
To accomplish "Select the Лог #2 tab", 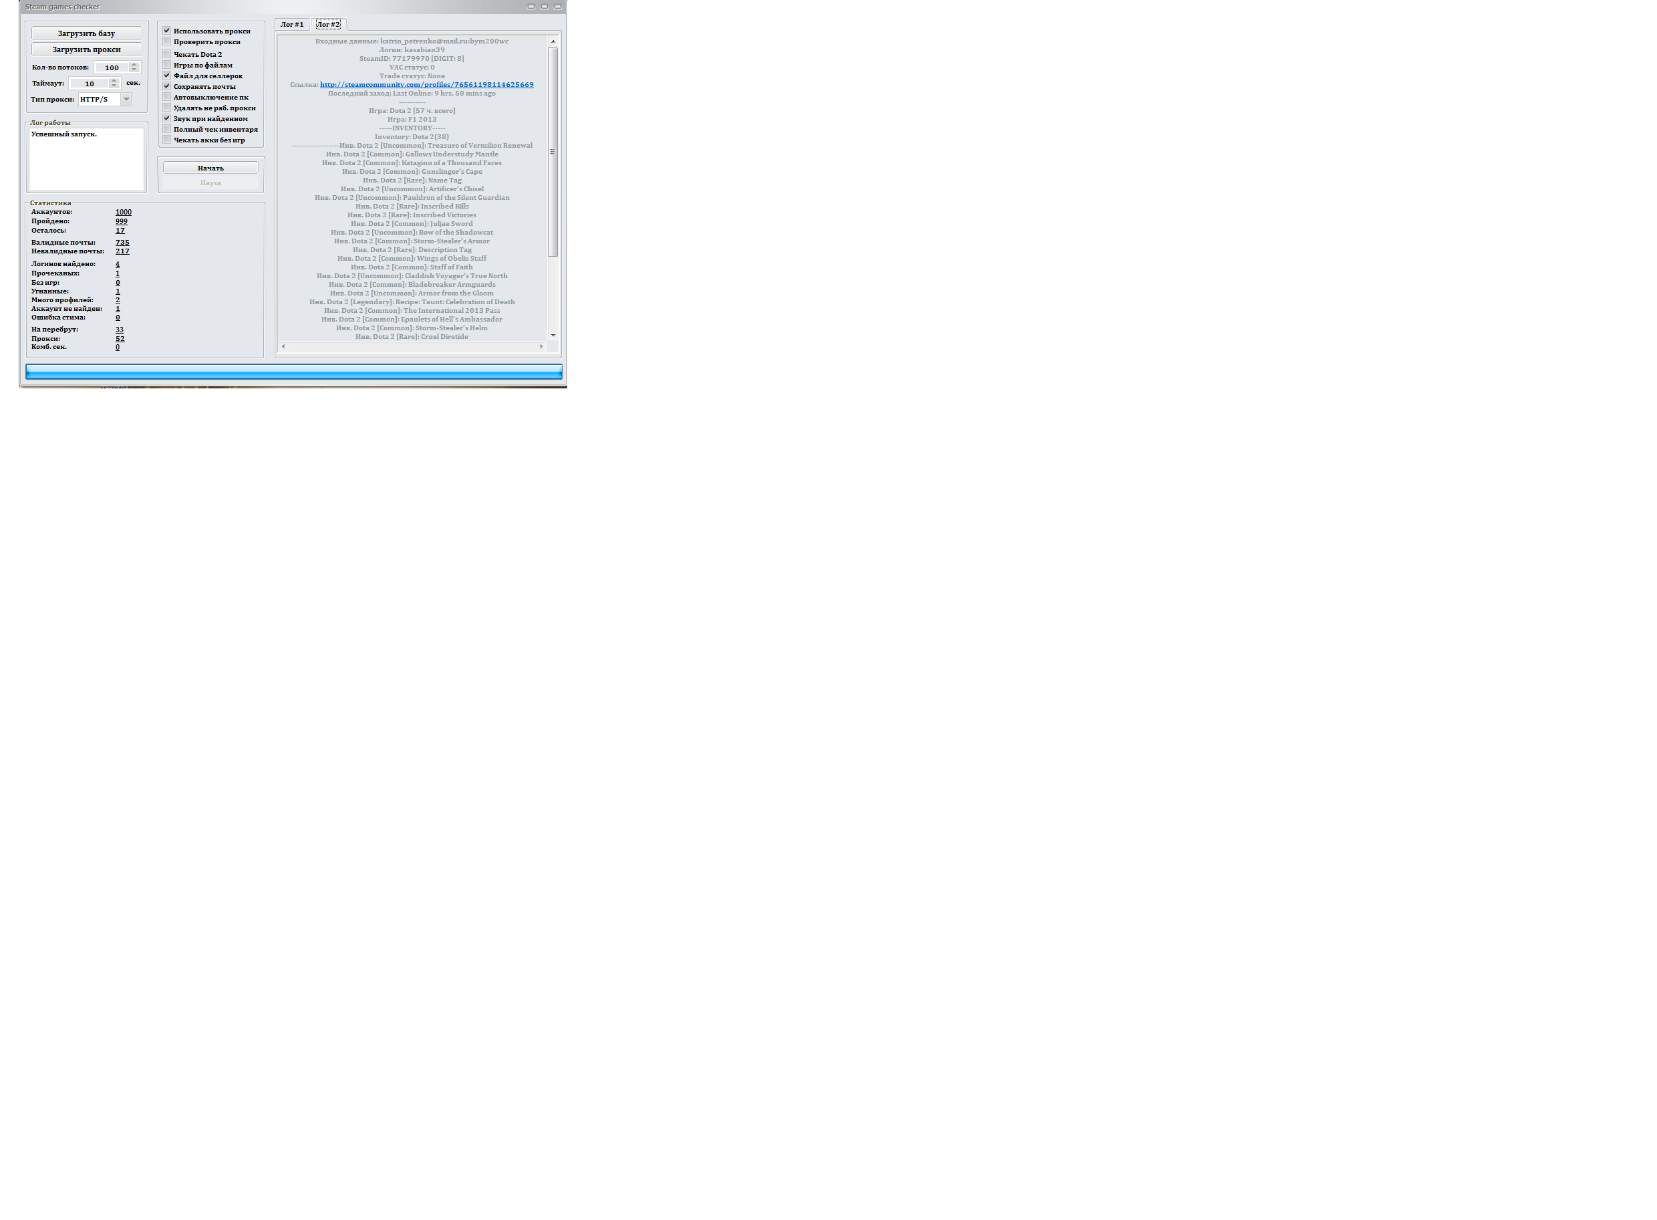I will click(329, 24).
